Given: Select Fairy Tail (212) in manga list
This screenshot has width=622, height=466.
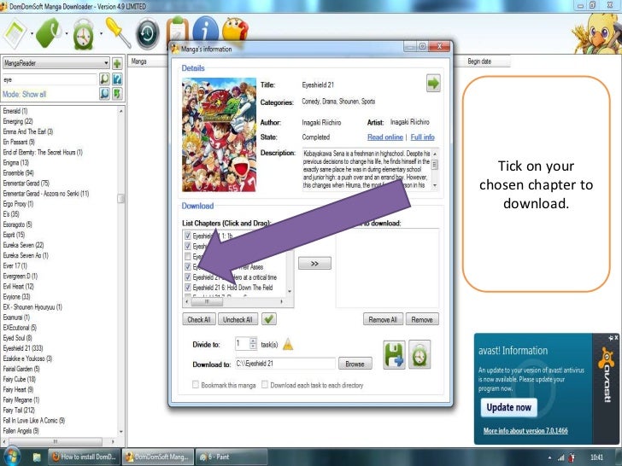Looking at the screenshot, I should tap(19, 411).
